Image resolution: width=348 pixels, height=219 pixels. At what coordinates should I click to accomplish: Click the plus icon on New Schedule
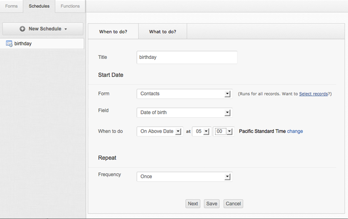23,29
